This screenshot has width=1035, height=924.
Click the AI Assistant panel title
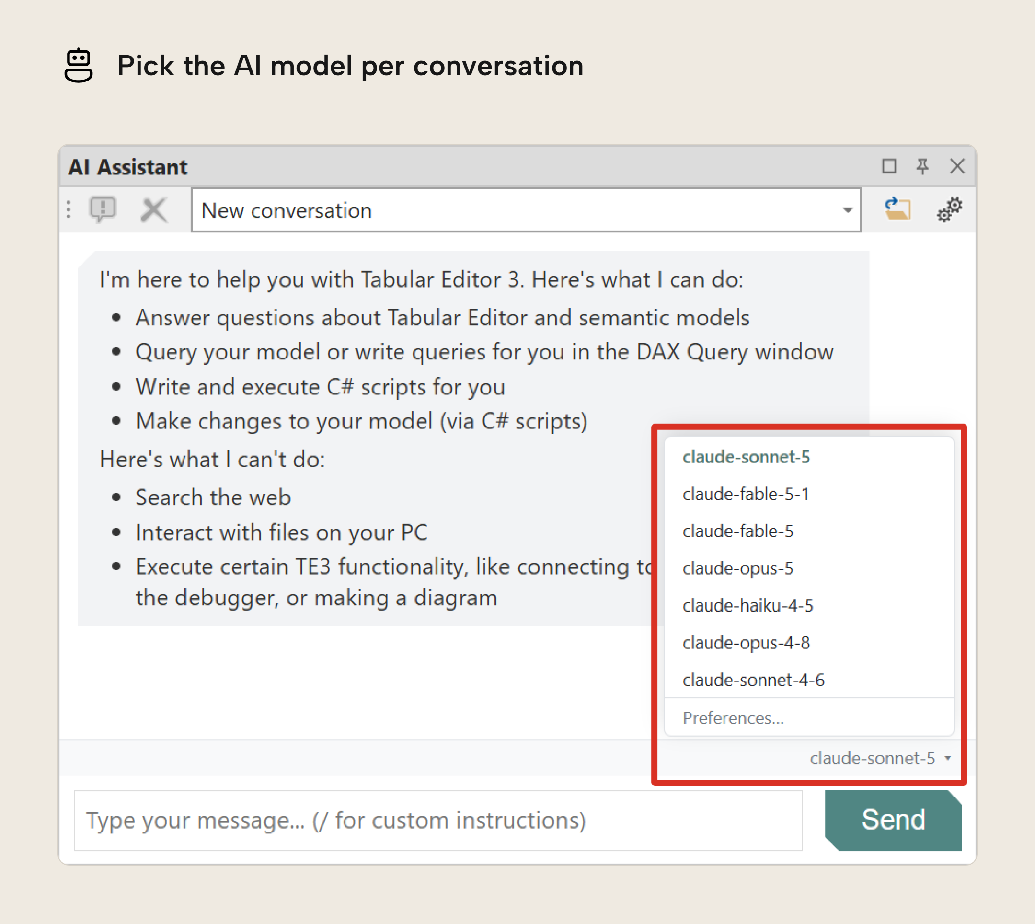coord(128,167)
